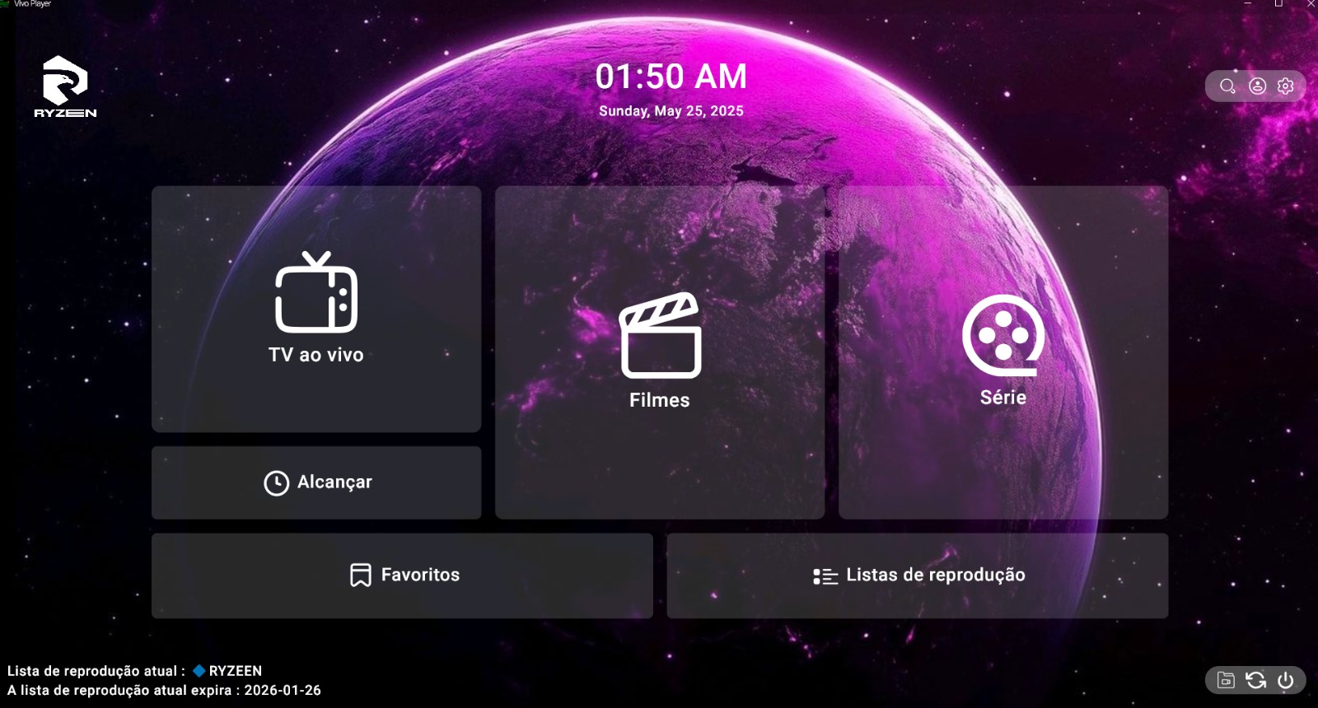Image resolution: width=1318 pixels, height=708 pixels.
Task: Click the user profile icon
Action: point(1257,86)
